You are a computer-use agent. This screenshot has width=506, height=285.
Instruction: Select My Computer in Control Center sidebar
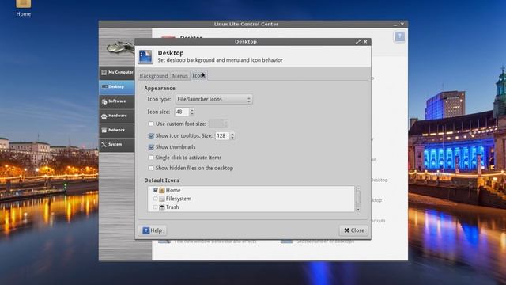[117, 73]
